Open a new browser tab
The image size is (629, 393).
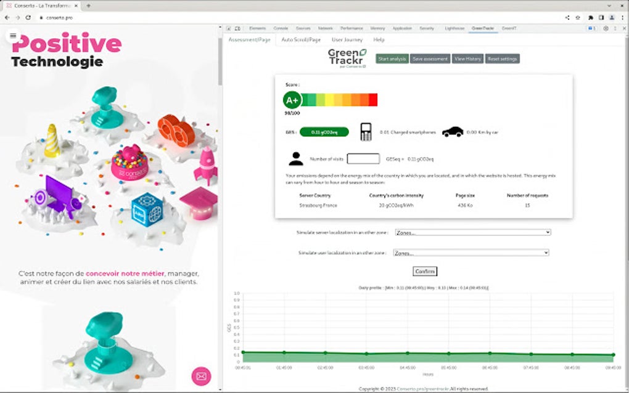point(88,6)
